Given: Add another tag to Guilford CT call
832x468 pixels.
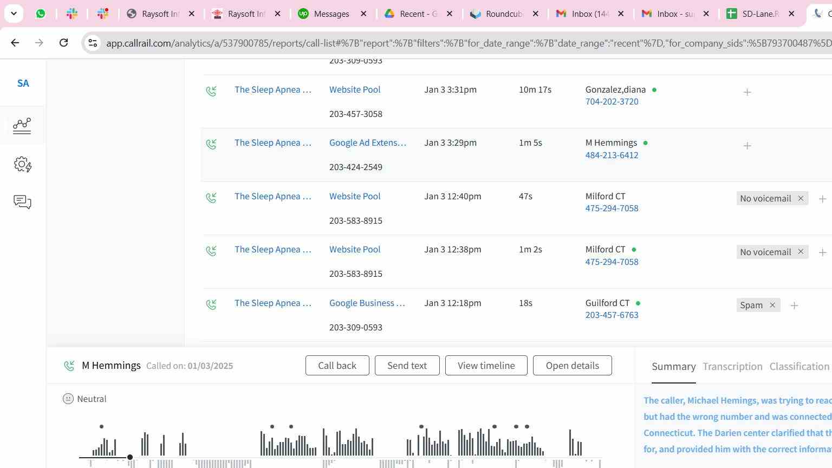Looking at the screenshot, I should [x=794, y=305].
